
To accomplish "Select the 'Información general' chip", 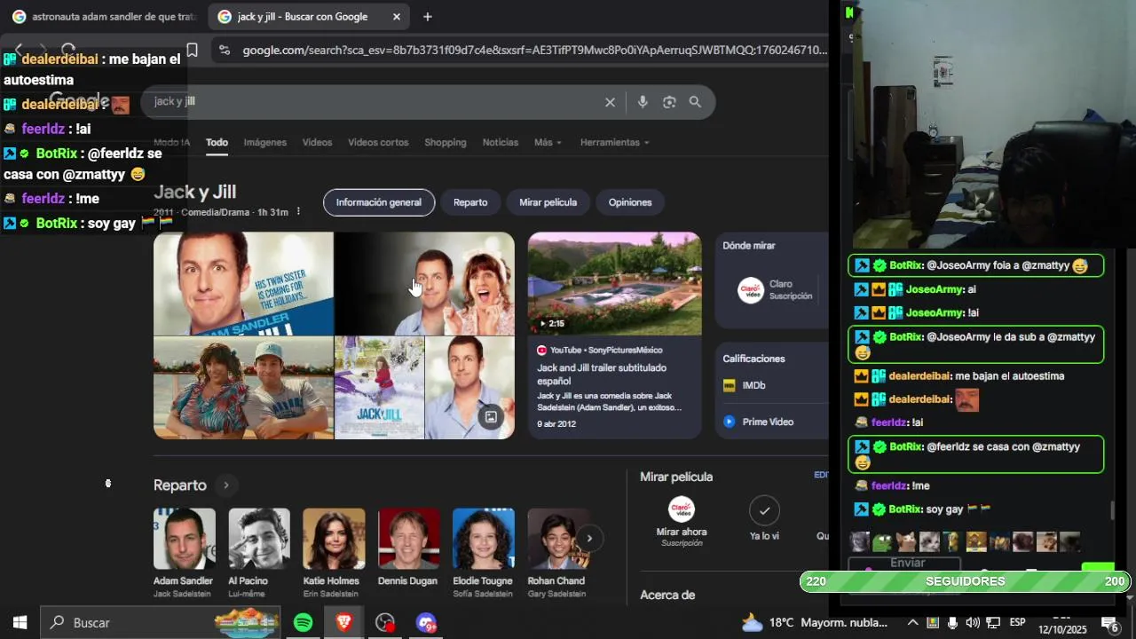I will coord(379,202).
